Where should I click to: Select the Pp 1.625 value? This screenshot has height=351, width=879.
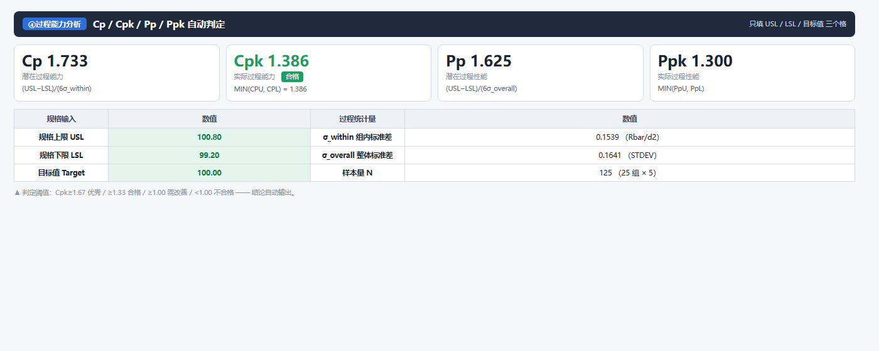tap(478, 61)
